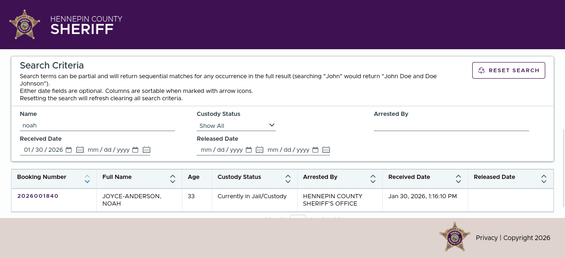Open grid calendar icon after Released Date end field

click(x=326, y=149)
